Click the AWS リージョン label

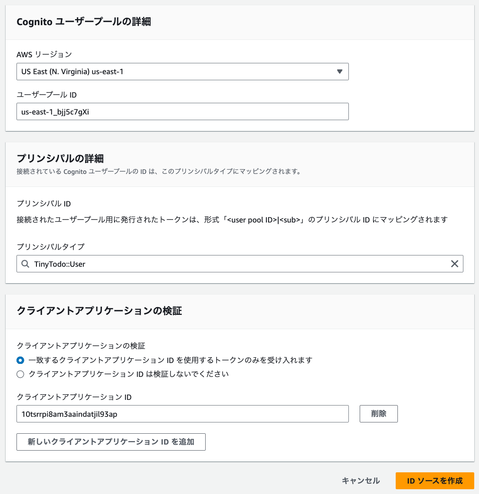pos(44,54)
